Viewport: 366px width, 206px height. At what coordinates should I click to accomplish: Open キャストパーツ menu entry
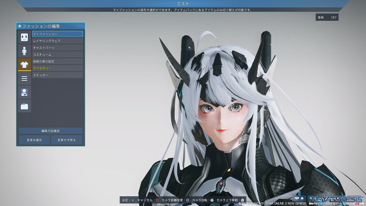pyautogui.click(x=57, y=48)
